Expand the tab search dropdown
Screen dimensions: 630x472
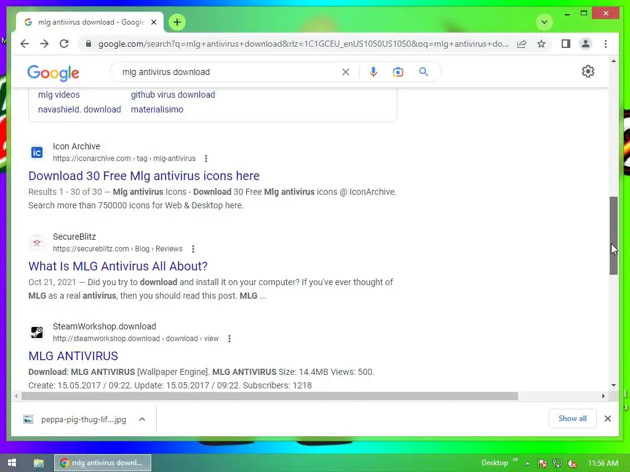click(x=544, y=22)
